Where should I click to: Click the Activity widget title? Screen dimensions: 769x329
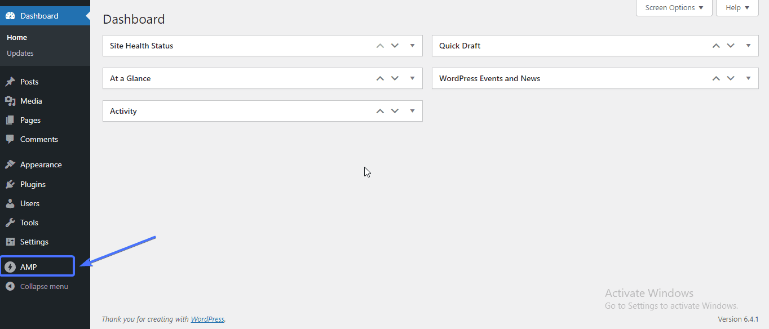tap(123, 111)
